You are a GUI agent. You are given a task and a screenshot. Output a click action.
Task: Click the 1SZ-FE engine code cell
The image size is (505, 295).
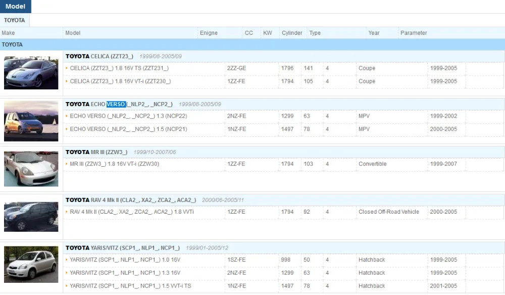(236, 260)
